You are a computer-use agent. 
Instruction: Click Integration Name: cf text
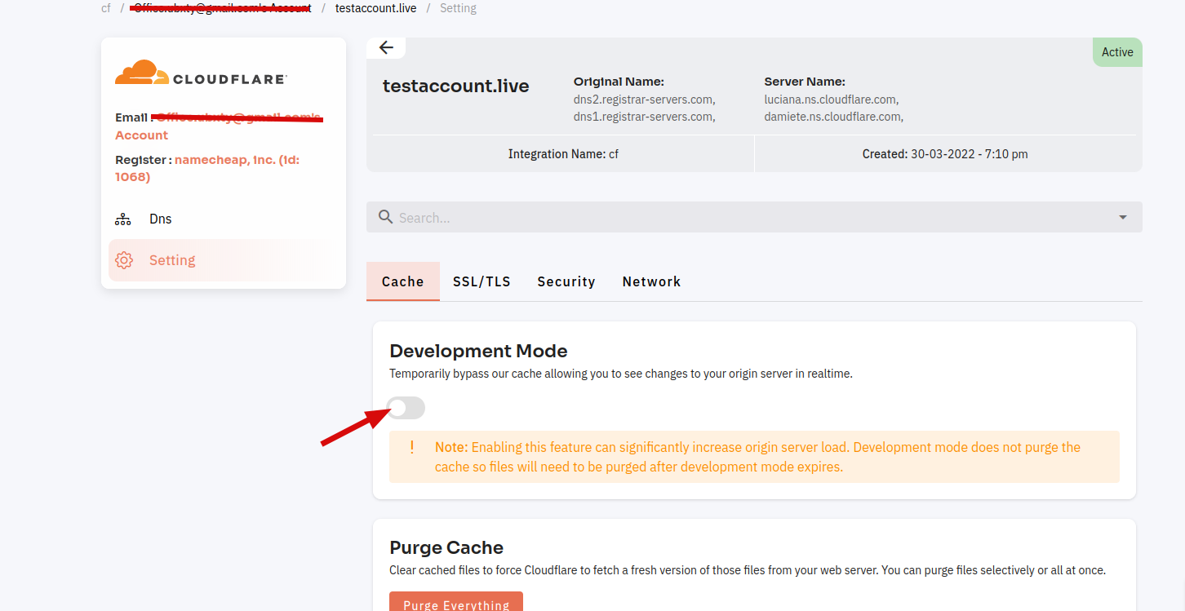563,153
